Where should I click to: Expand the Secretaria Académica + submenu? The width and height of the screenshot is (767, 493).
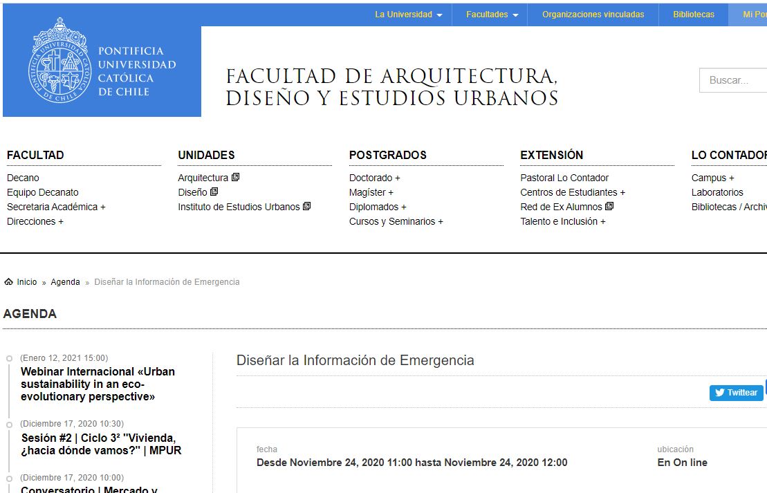click(56, 207)
